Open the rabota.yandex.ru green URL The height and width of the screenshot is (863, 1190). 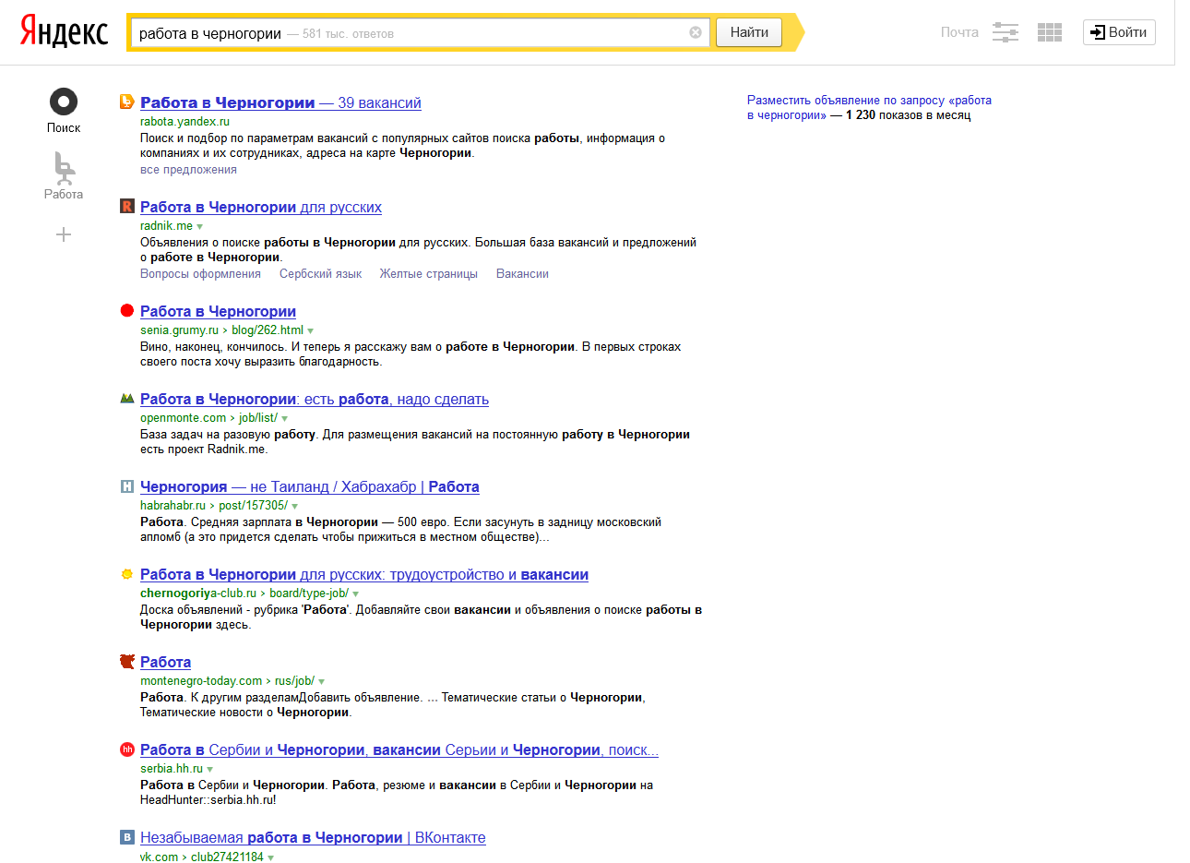tap(184, 121)
